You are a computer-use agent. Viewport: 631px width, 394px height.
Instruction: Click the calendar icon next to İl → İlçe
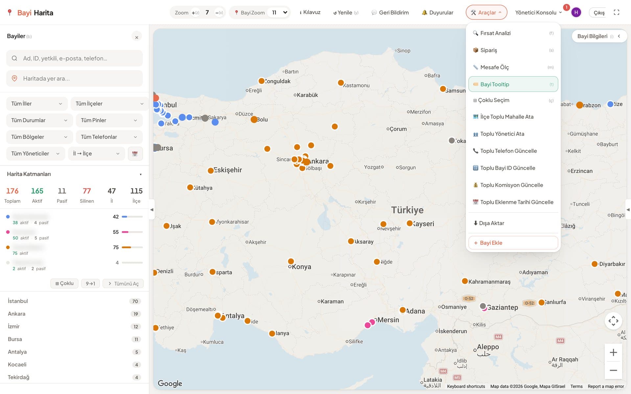coord(135,154)
